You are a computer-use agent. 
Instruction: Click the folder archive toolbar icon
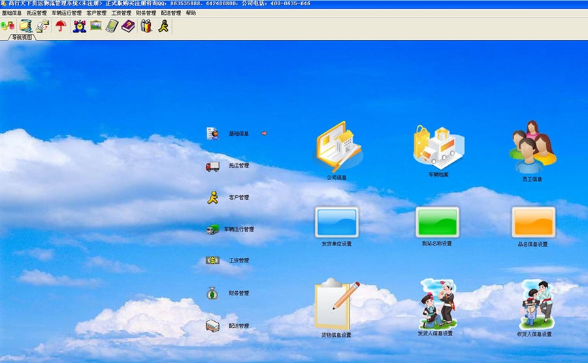click(26, 26)
